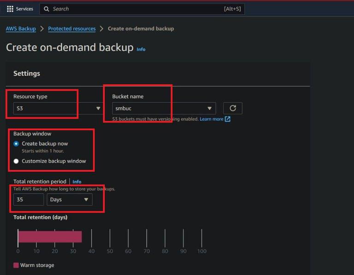Select Customize backup window option
354x275 pixels.
click(x=16, y=161)
